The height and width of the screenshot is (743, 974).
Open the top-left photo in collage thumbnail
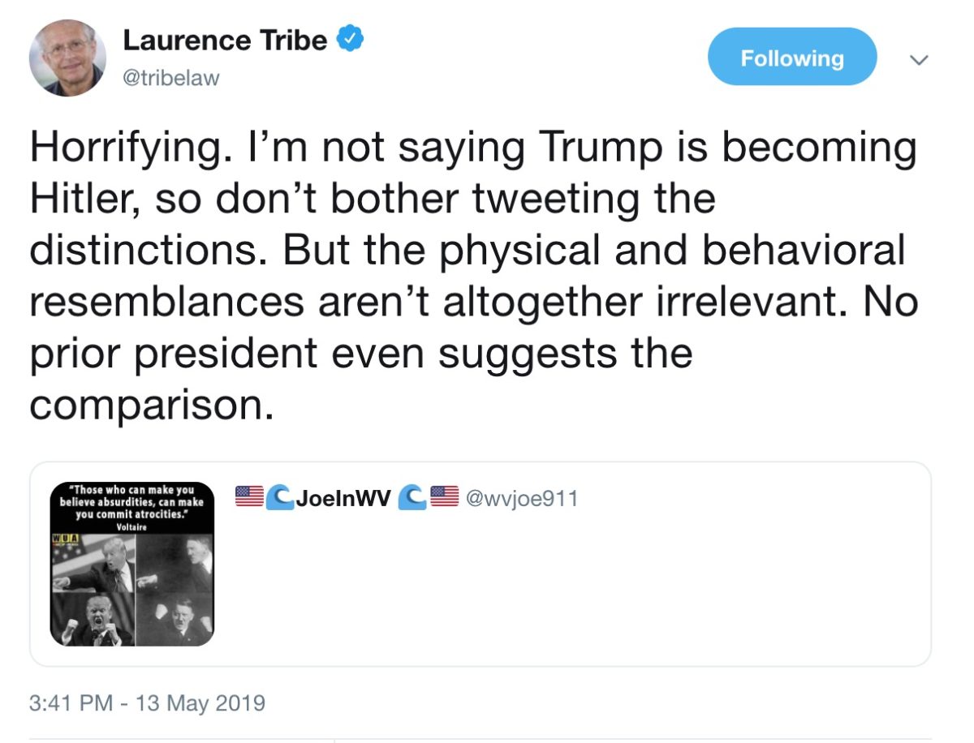[93, 563]
